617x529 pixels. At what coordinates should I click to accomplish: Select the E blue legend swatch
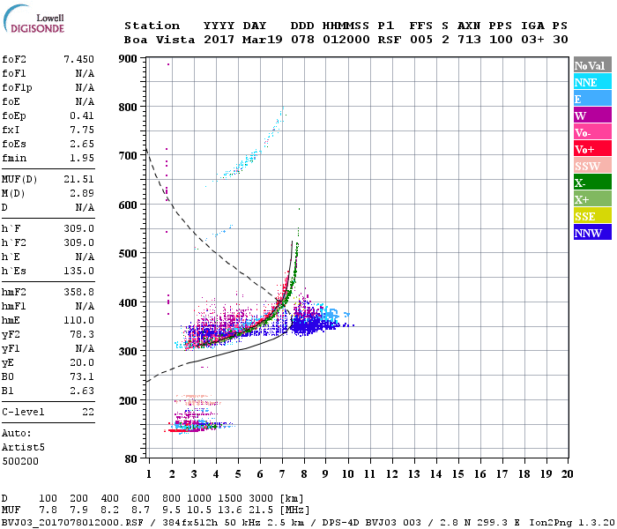click(592, 99)
